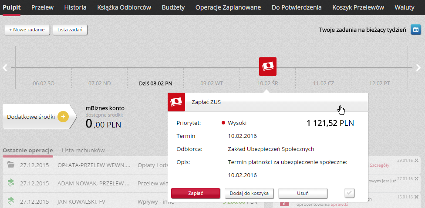Open the Przelew menu item
425x208 pixels.
pyautogui.click(x=42, y=7)
